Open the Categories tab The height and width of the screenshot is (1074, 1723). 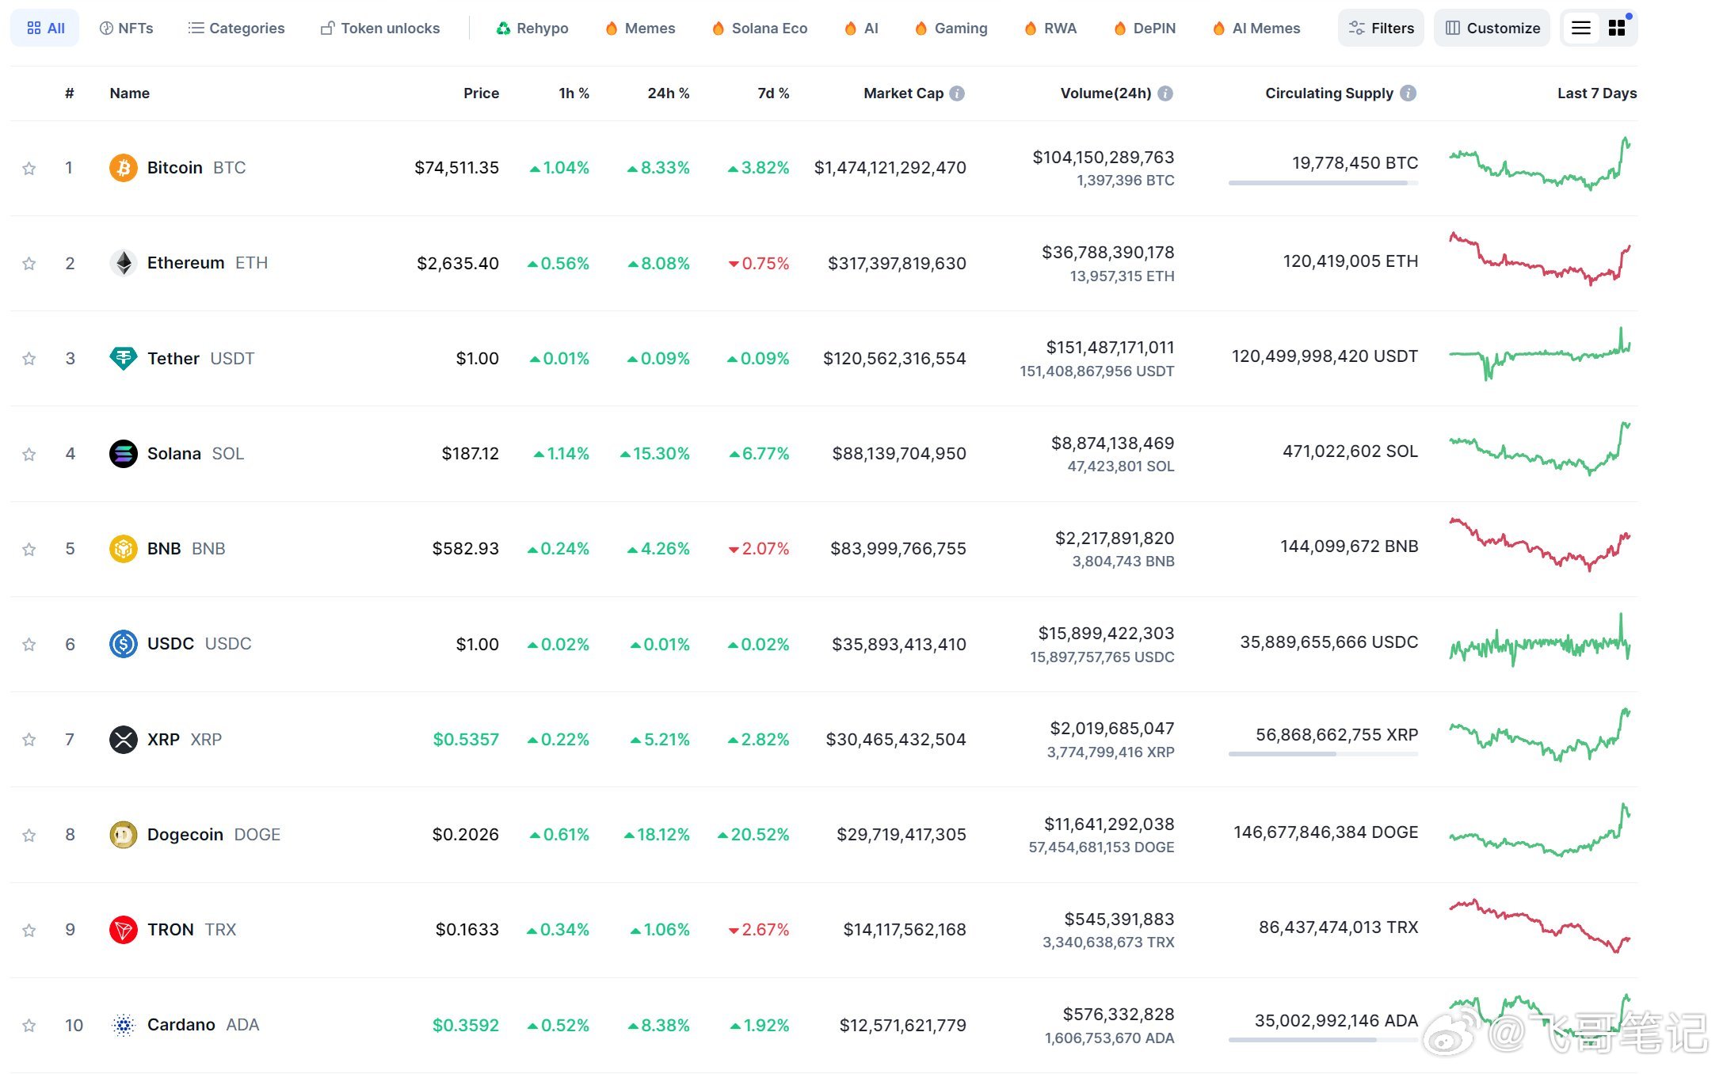236,29
